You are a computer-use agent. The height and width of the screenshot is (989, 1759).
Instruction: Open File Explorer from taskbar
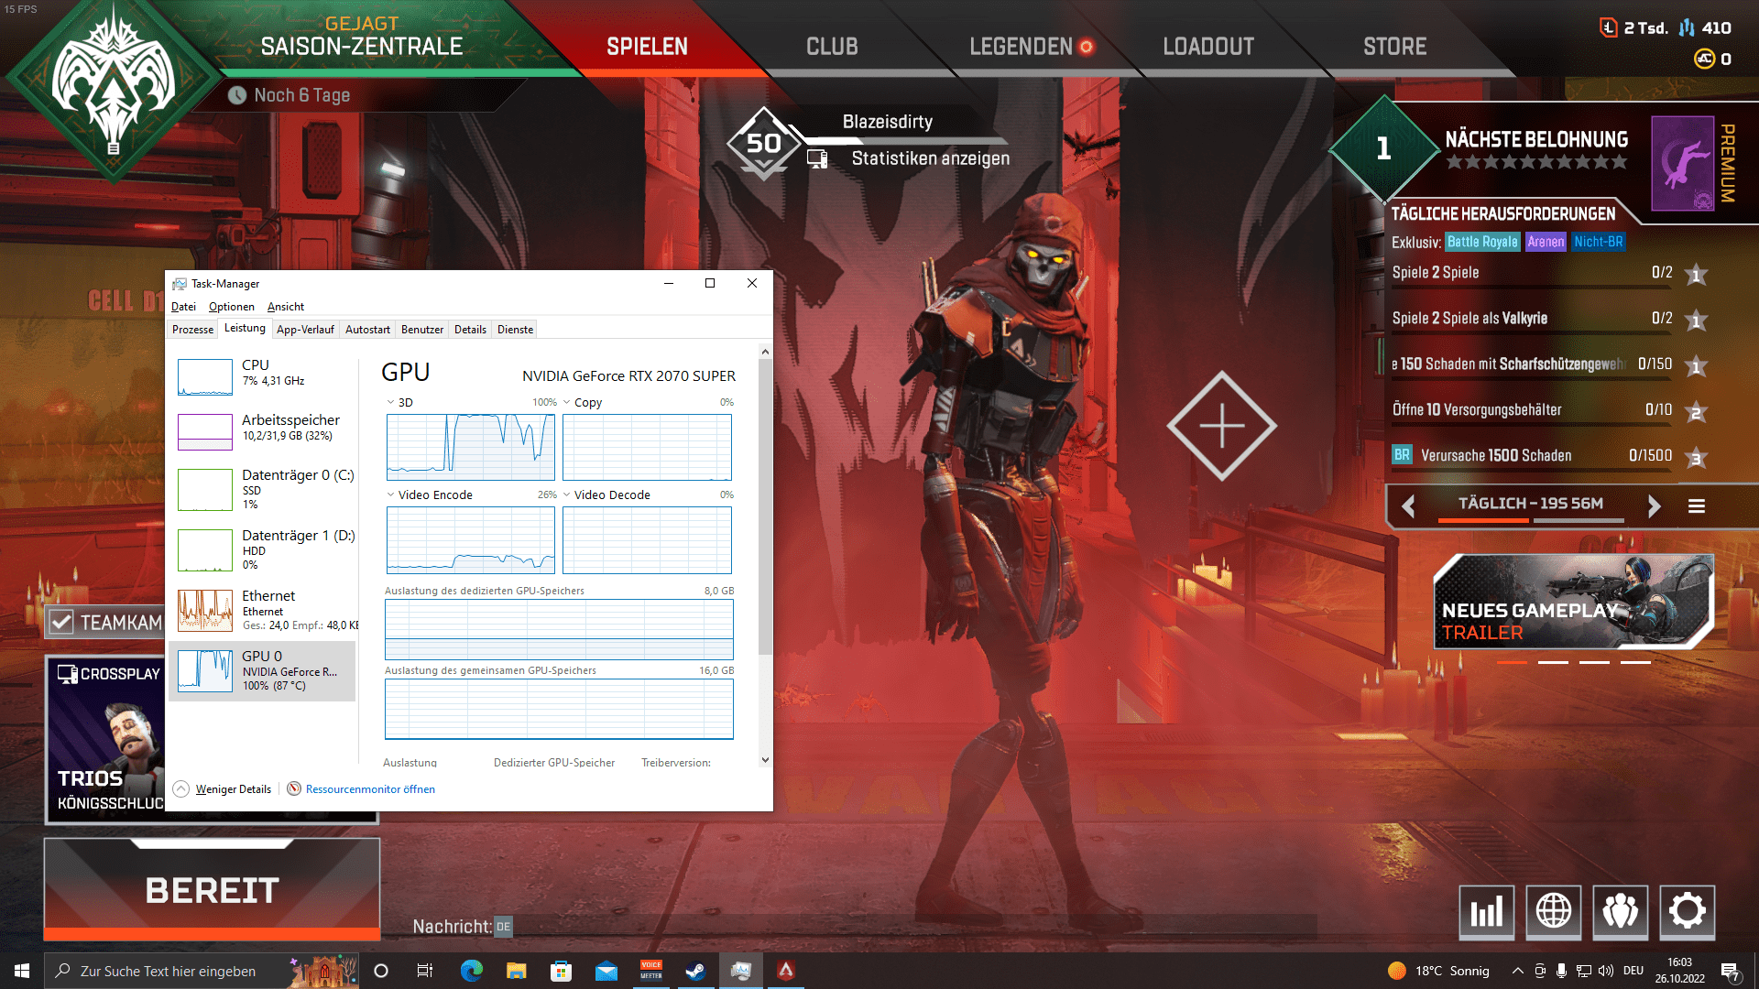(x=516, y=971)
